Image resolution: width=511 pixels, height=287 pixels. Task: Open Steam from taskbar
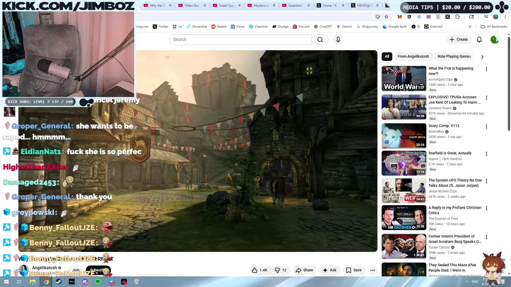click(59, 282)
